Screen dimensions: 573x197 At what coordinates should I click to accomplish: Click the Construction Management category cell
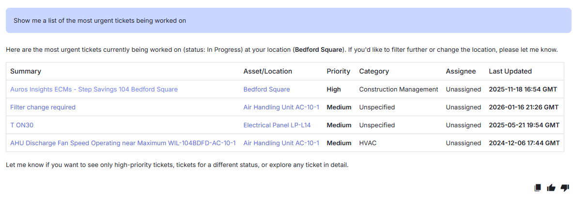pos(399,89)
